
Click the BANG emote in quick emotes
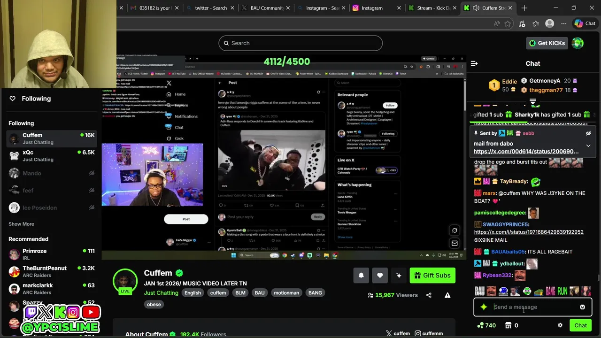(550, 292)
